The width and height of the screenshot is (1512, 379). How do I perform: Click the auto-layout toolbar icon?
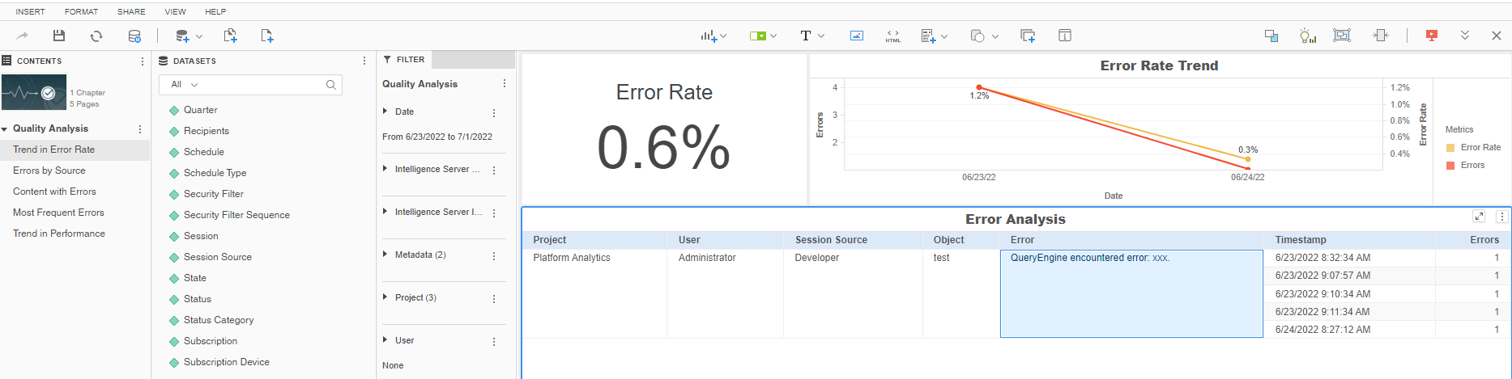1381,36
